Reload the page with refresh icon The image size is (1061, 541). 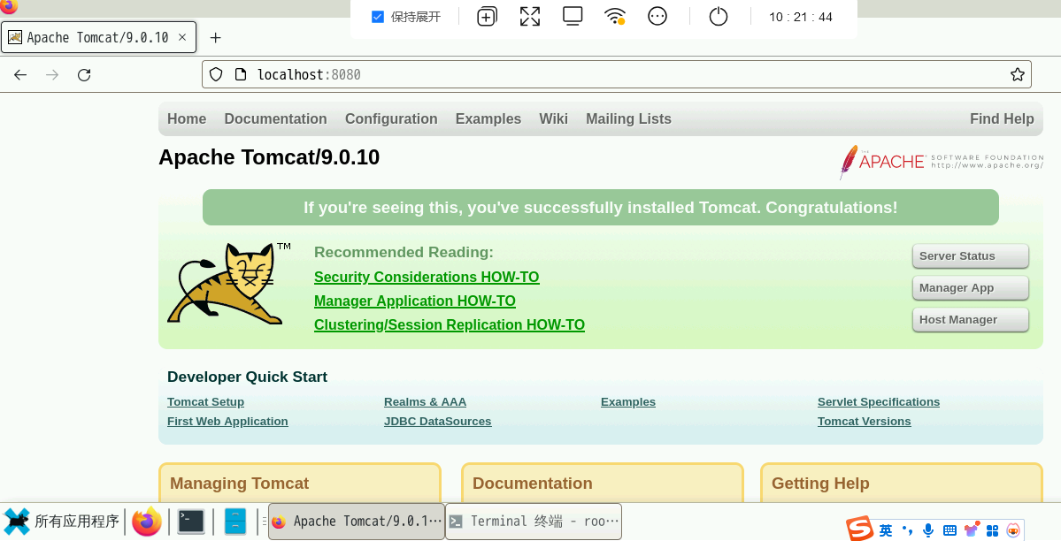84,75
